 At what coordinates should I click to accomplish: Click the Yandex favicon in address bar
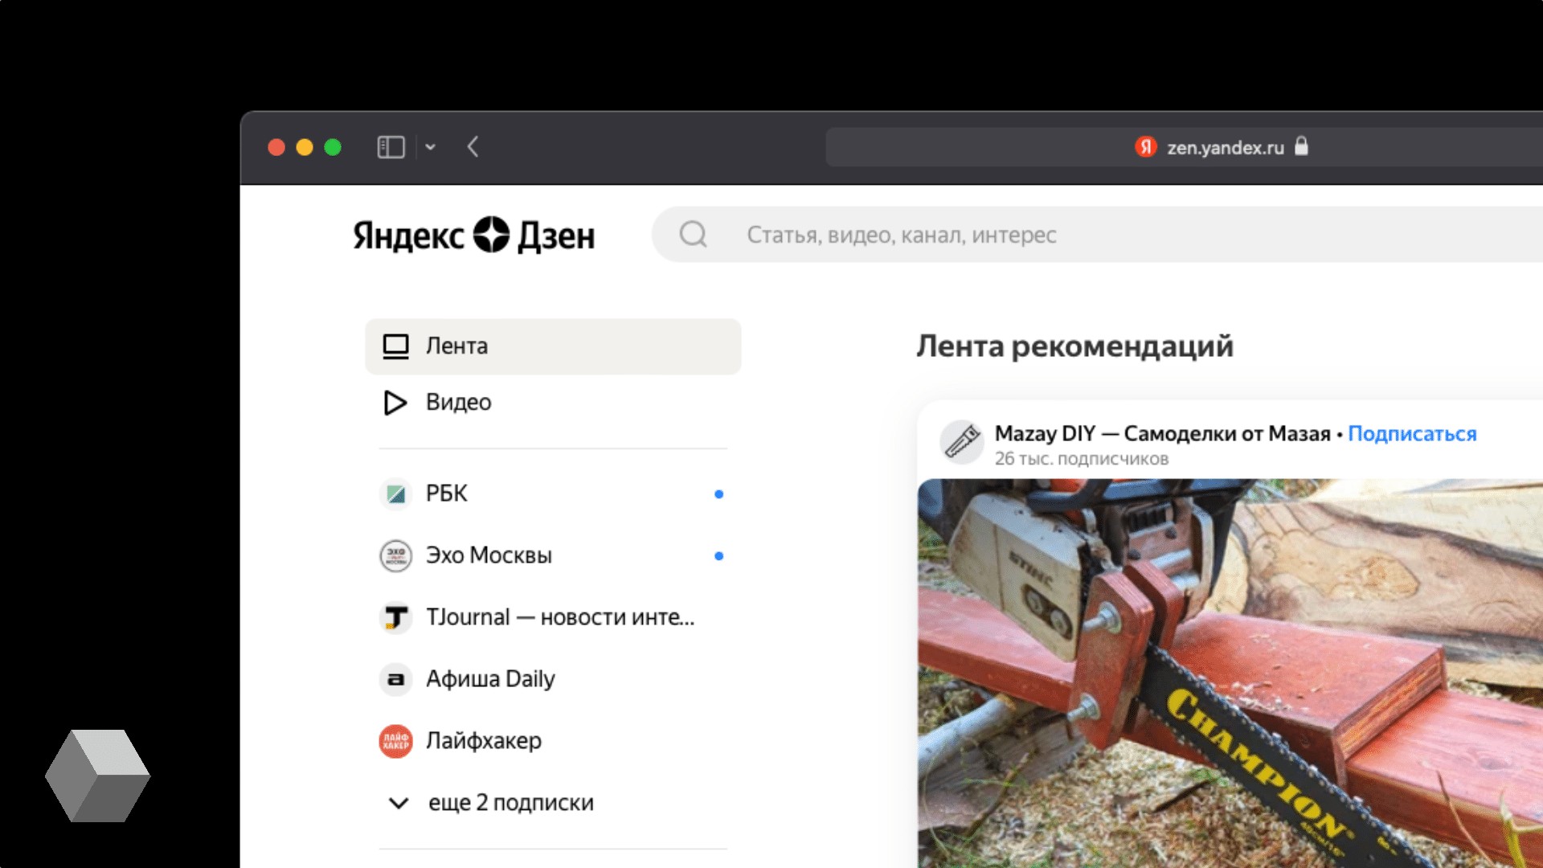pyautogui.click(x=1145, y=147)
